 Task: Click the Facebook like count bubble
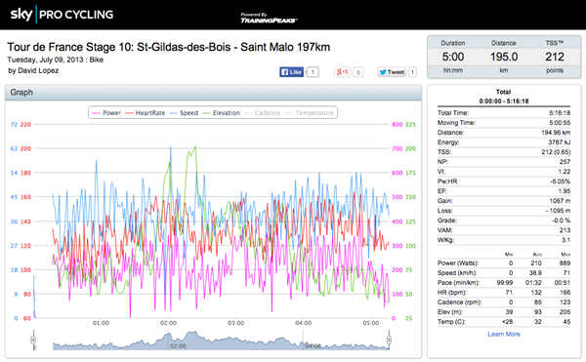click(313, 72)
